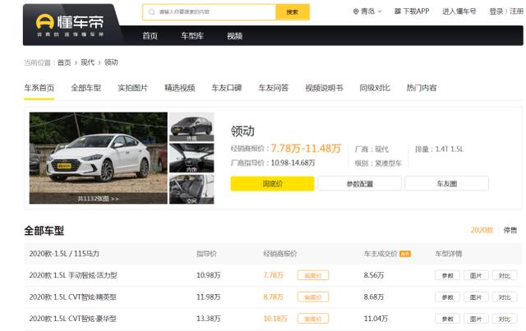526x331 pixels.
Task: Click 2020款 1.5L CVT智炫·豪华型 model name
Action: pyautogui.click(x=73, y=319)
